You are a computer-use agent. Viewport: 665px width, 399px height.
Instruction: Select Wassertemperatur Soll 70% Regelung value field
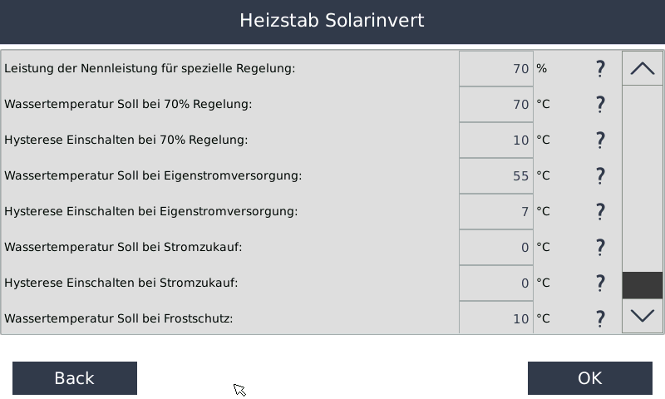click(496, 104)
